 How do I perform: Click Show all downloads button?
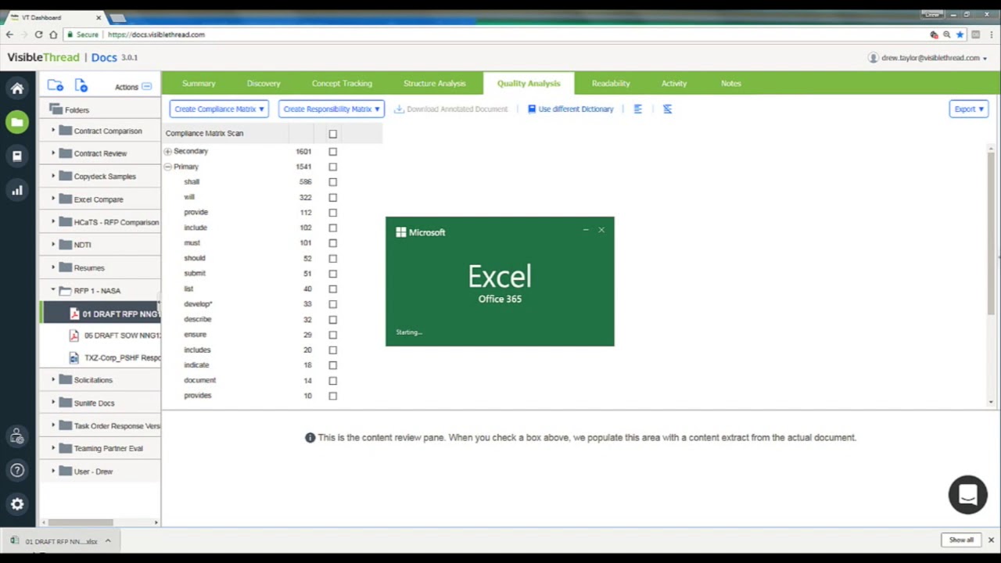point(961,540)
